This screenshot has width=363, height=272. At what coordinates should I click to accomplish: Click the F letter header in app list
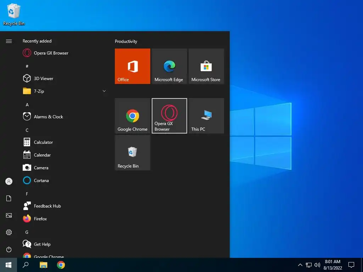click(x=27, y=194)
